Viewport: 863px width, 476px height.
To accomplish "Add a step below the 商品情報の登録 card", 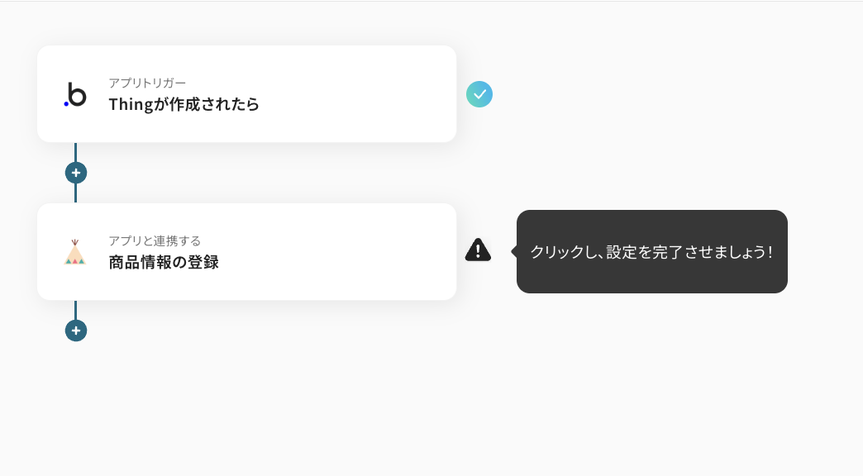I will coord(76,331).
